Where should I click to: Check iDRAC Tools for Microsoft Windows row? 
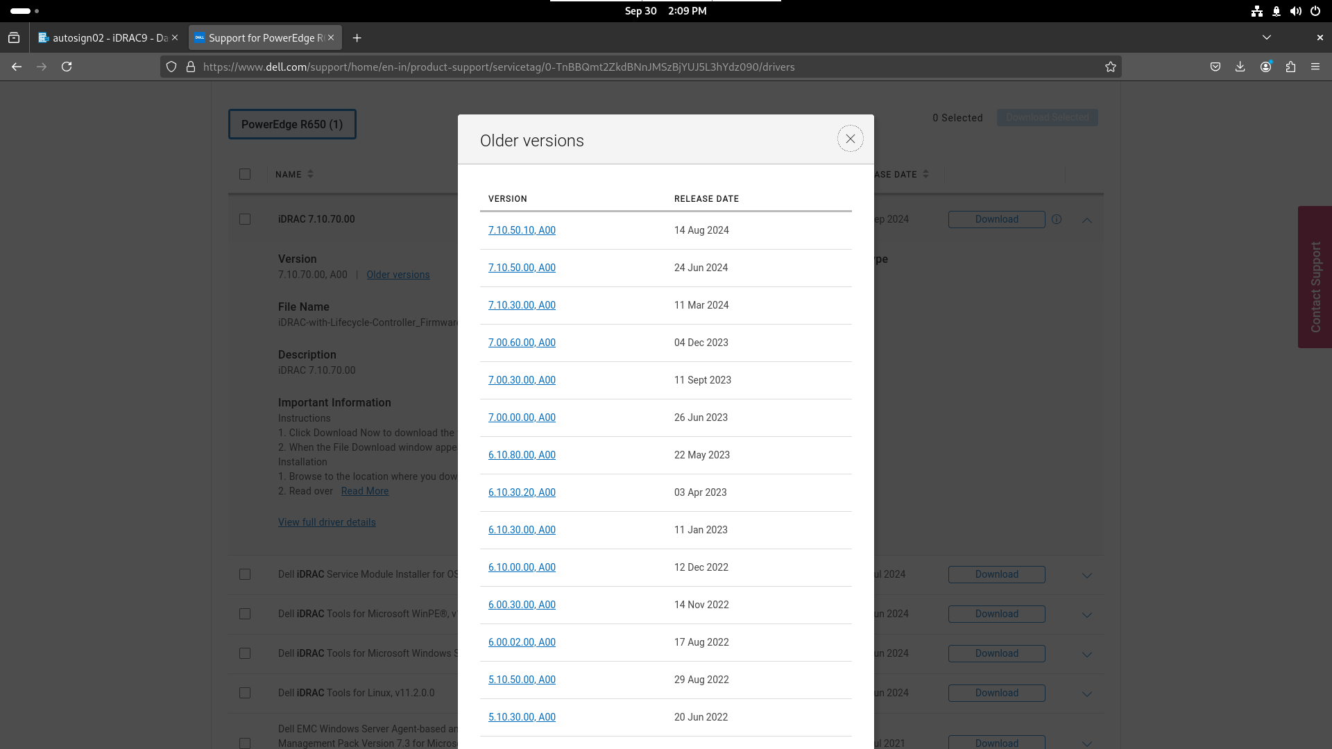245,653
